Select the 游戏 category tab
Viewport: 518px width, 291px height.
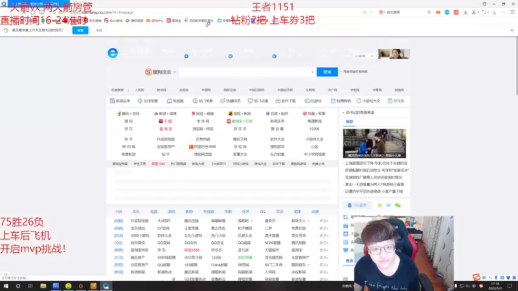tap(172, 211)
